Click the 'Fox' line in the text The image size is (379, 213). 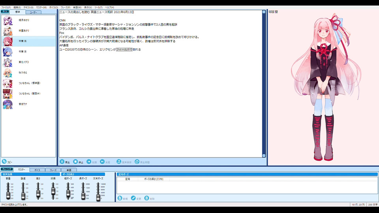(62, 33)
